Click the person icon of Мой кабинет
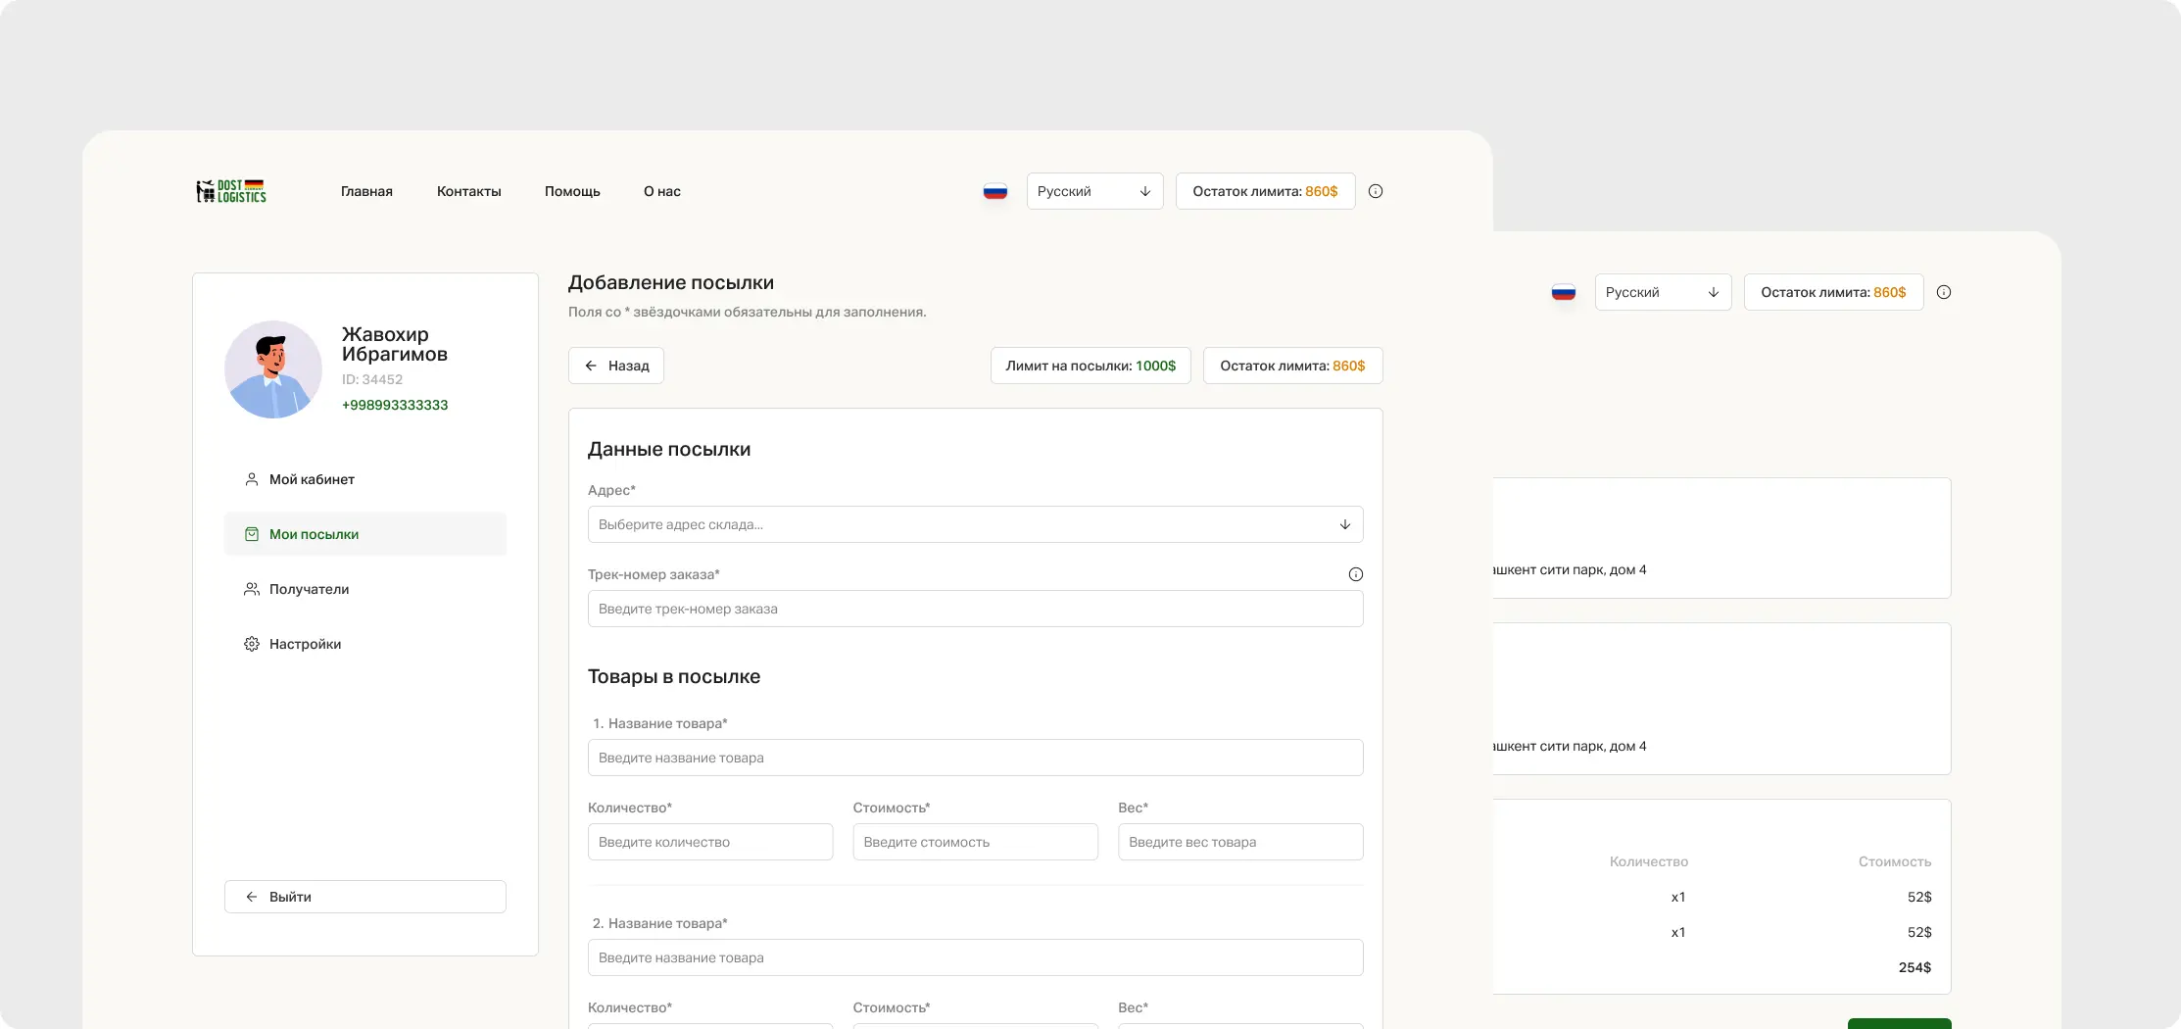Image resolution: width=2181 pixels, height=1029 pixels. (252, 479)
